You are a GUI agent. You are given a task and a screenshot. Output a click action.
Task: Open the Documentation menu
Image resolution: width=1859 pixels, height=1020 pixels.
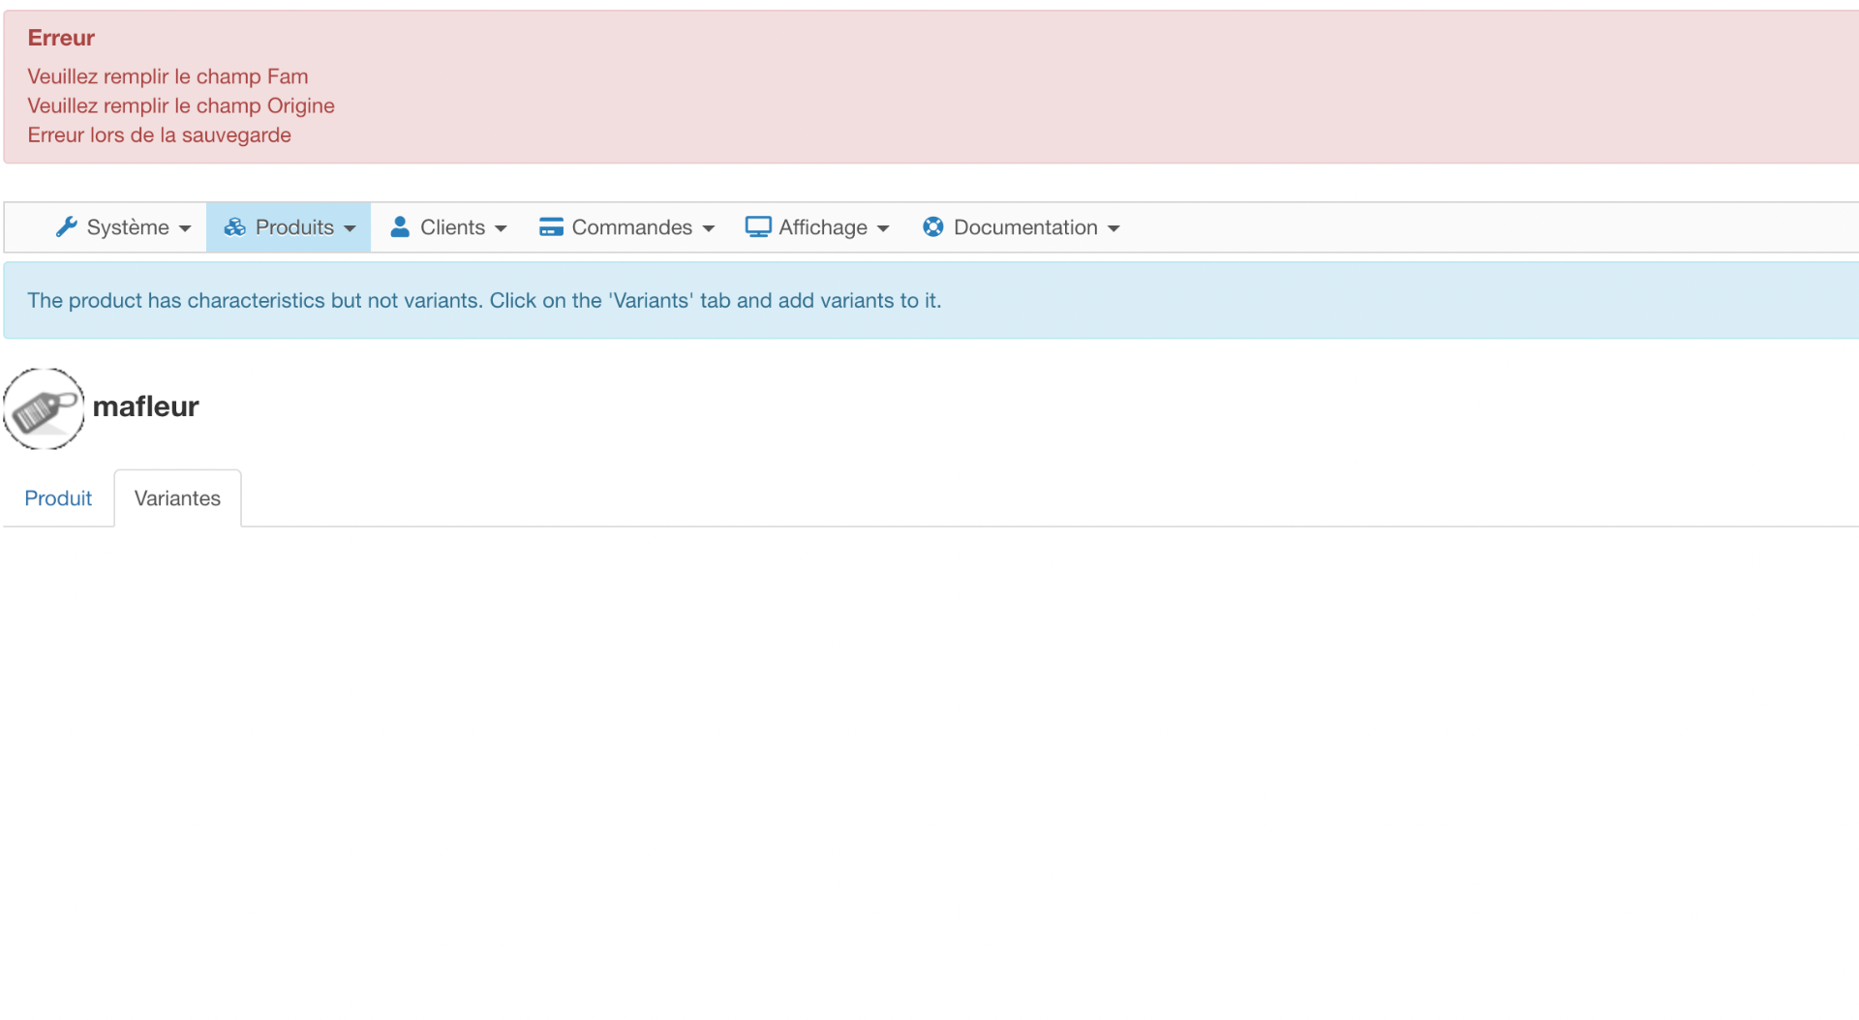pos(1021,227)
